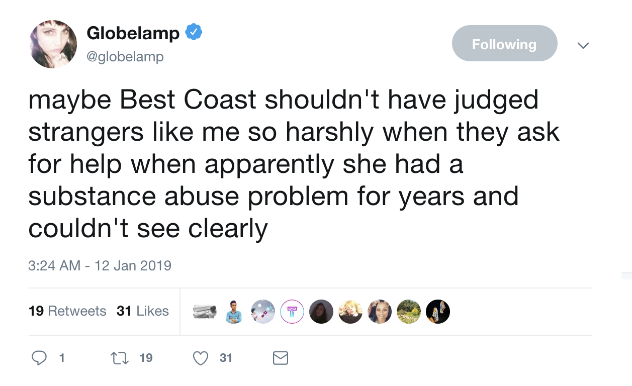
Task: Like the tweet with the heart icon
Action: 201,358
